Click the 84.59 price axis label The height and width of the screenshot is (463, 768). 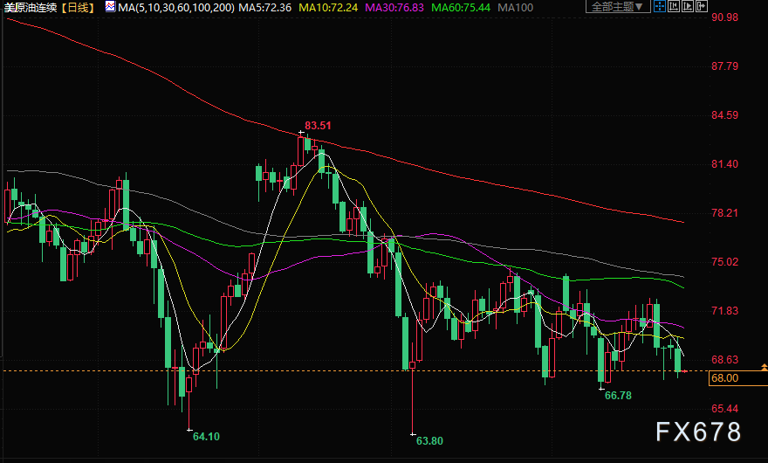pos(725,115)
